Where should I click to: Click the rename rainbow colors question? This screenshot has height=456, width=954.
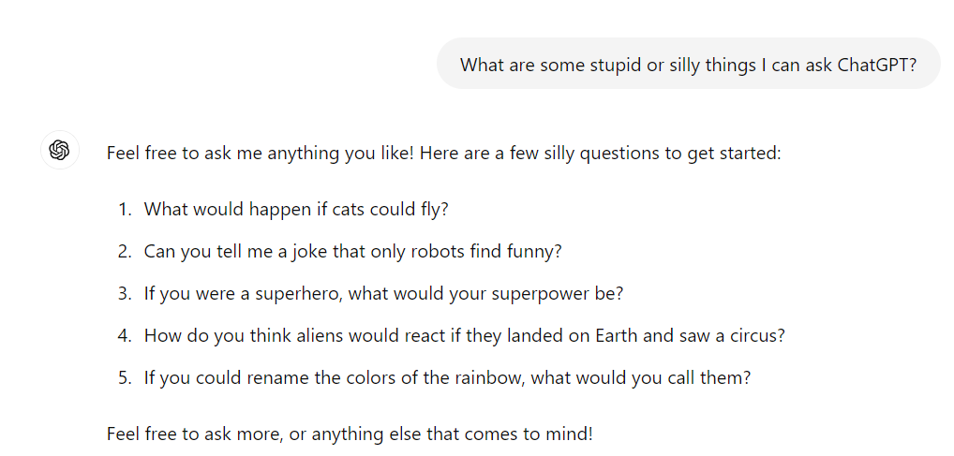pyautogui.click(x=447, y=377)
